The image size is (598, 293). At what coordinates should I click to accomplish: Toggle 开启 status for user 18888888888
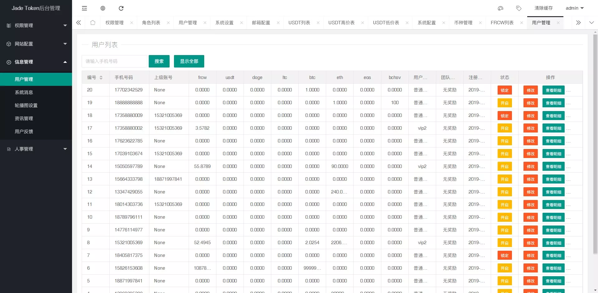click(504, 103)
